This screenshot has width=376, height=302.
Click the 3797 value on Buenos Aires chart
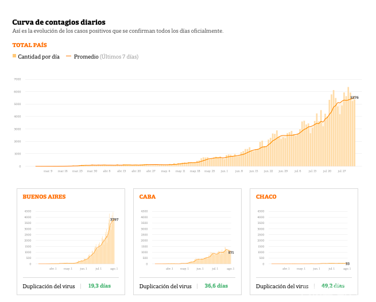tap(114, 219)
